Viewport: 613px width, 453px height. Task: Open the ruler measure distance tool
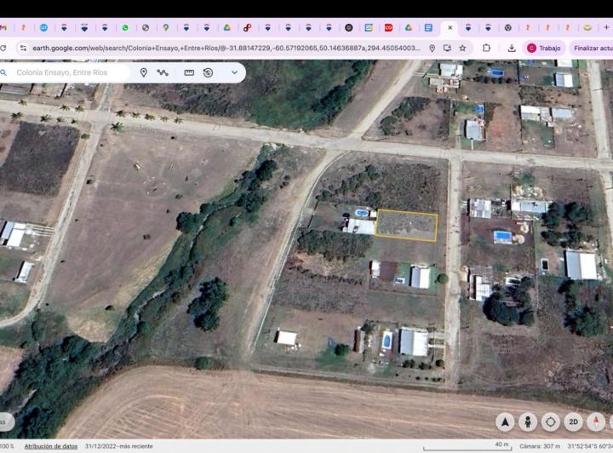click(x=189, y=72)
